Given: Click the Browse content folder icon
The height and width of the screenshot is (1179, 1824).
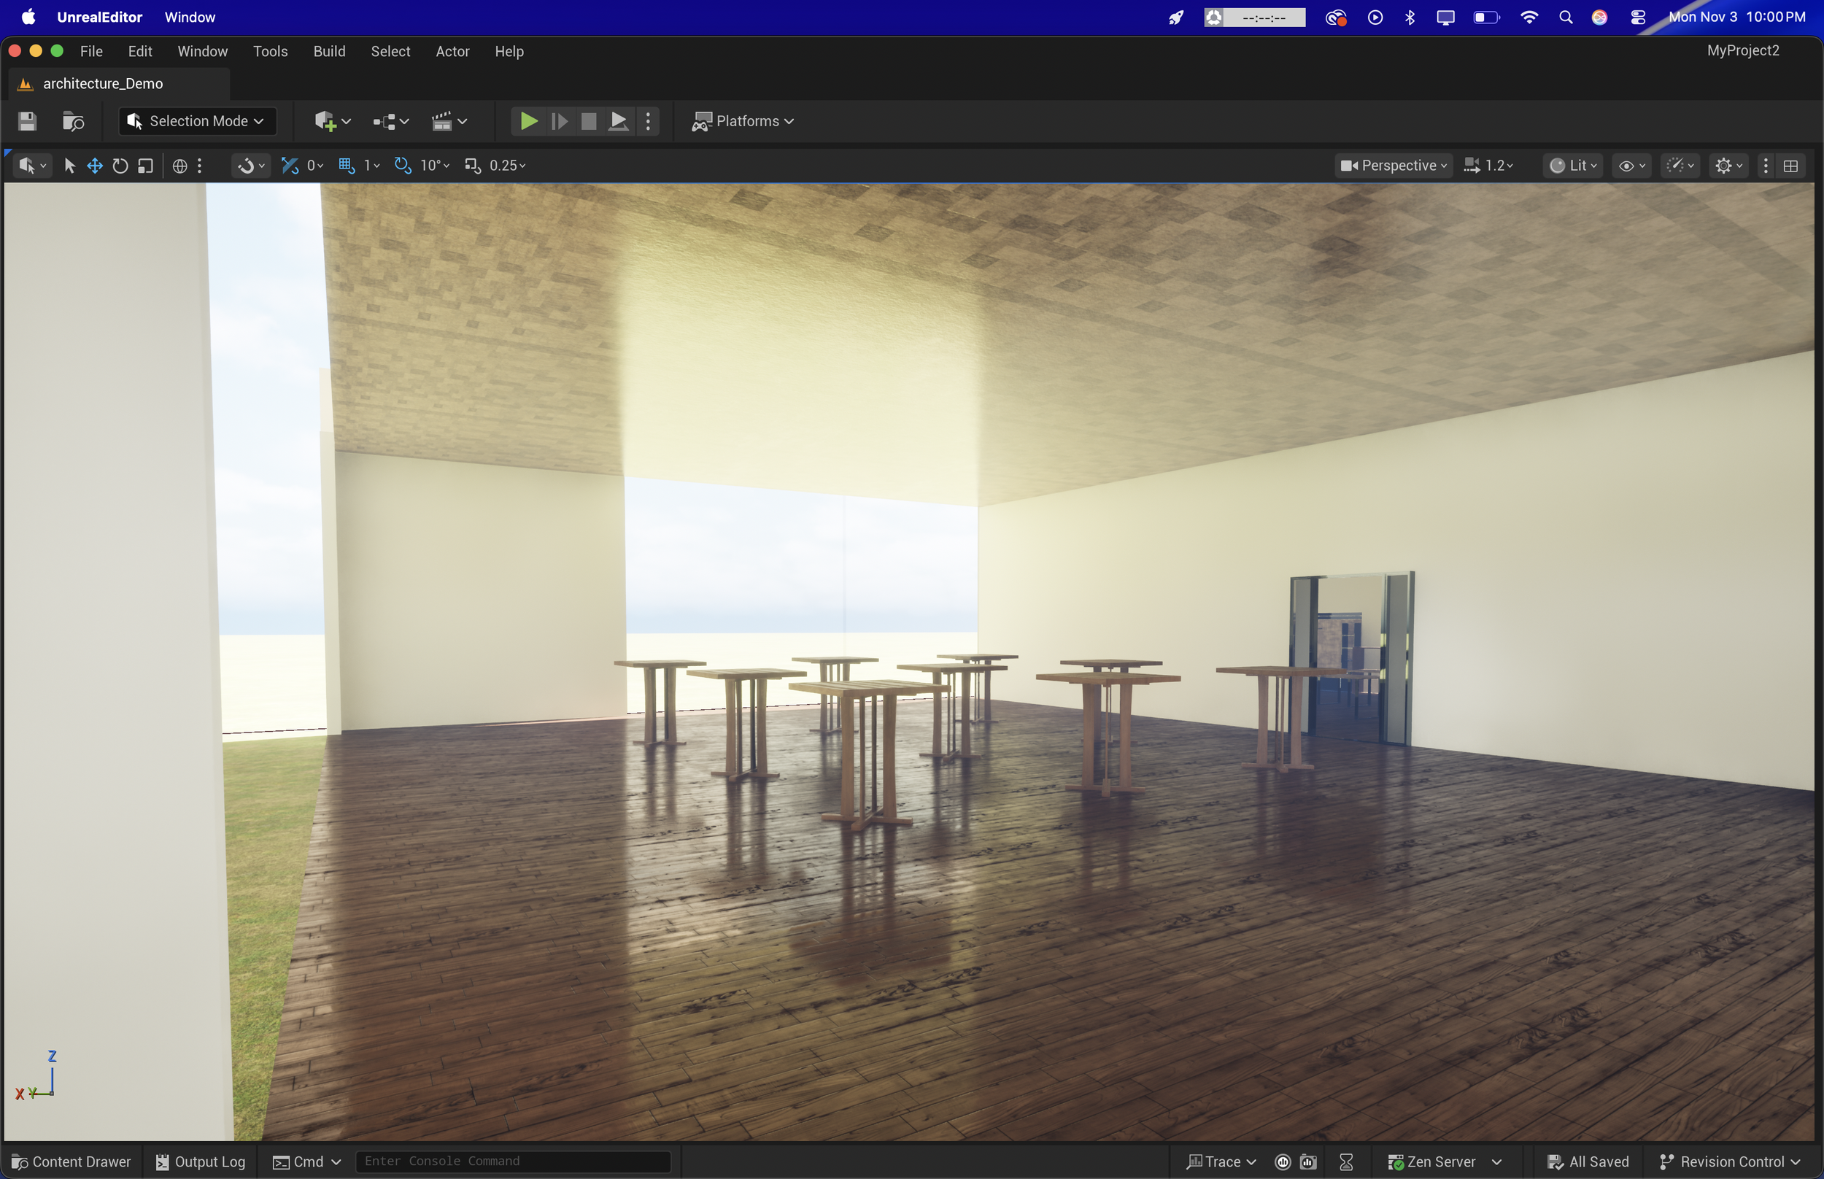Looking at the screenshot, I should pyautogui.click(x=73, y=121).
